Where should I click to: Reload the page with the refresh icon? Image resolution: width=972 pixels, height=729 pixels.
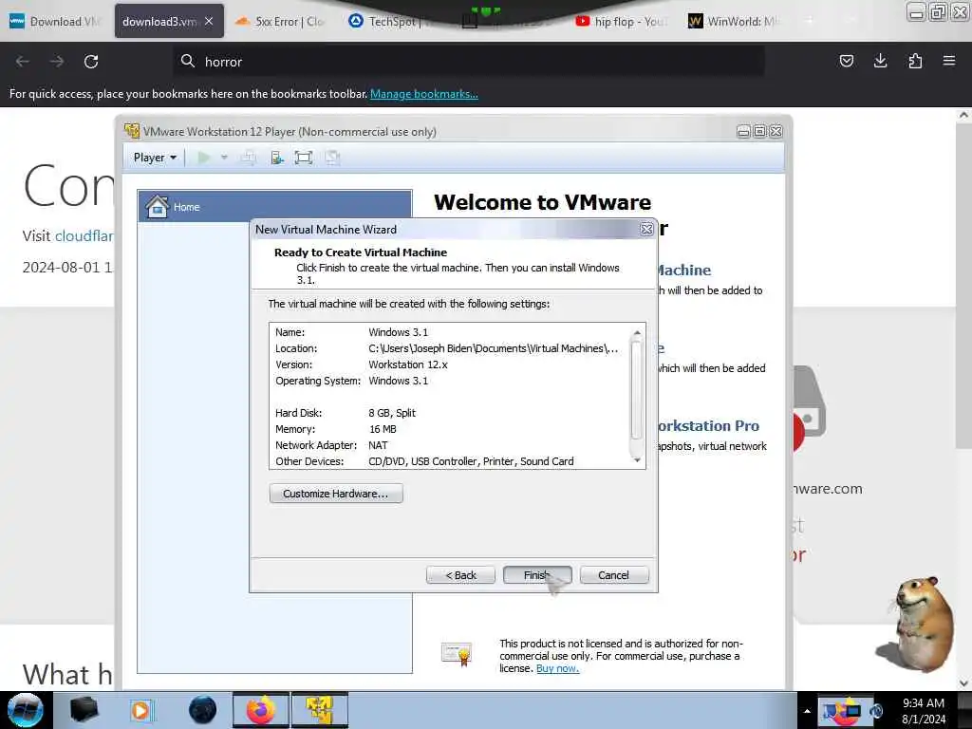point(91,62)
